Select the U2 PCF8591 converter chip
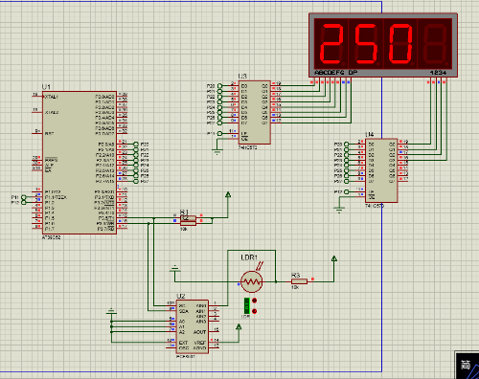The image size is (479, 379). point(193,326)
